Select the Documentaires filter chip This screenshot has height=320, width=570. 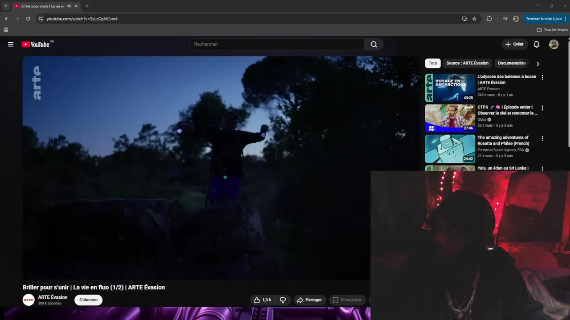coord(512,63)
